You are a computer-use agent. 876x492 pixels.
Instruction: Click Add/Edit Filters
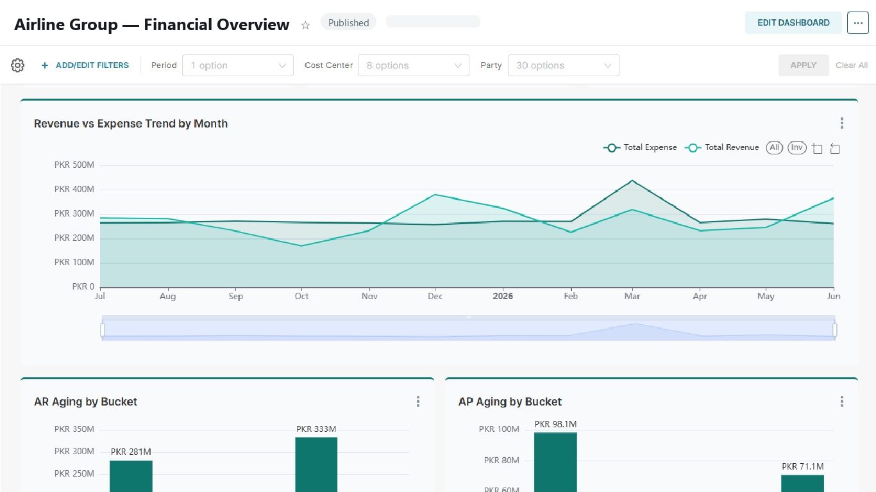click(x=85, y=65)
